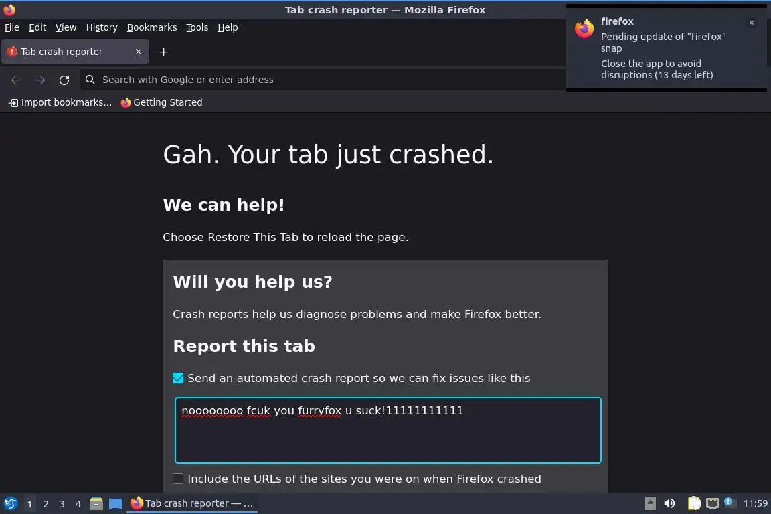771x514 pixels.
Task: Select the Tab crash reporter tab
Action: click(75, 52)
